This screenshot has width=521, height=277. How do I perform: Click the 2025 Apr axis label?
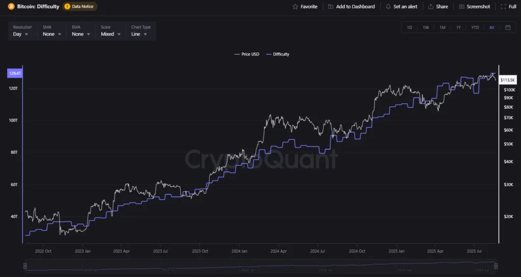[x=435, y=251]
